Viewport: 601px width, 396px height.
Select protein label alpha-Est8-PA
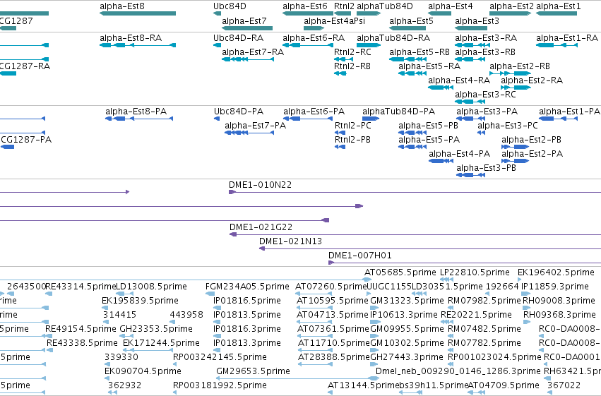[x=136, y=112]
